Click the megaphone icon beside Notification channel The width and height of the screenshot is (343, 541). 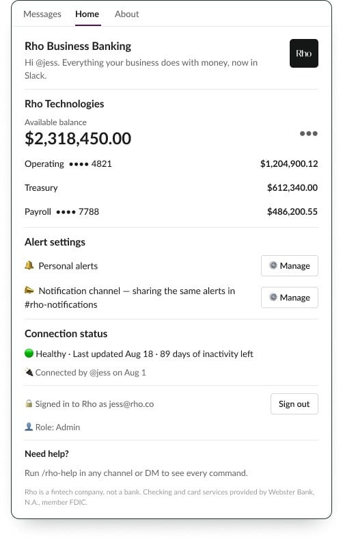pyautogui.click(x=29, y=290)
